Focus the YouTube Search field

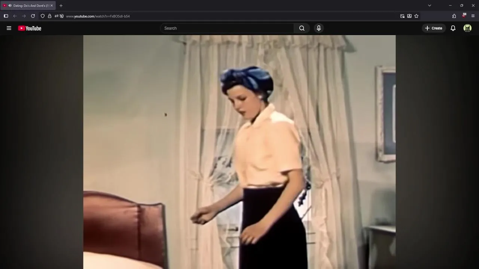(x=227, y=28)
